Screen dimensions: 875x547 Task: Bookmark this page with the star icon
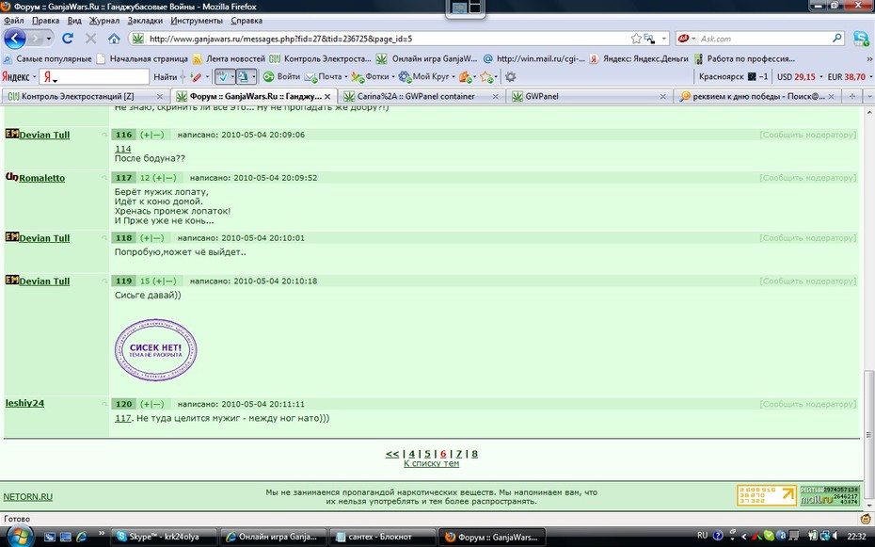coord(636,39)
